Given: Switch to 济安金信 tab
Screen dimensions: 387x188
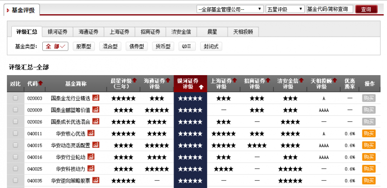Looking at the screenshot, I should tap(181, 32).
